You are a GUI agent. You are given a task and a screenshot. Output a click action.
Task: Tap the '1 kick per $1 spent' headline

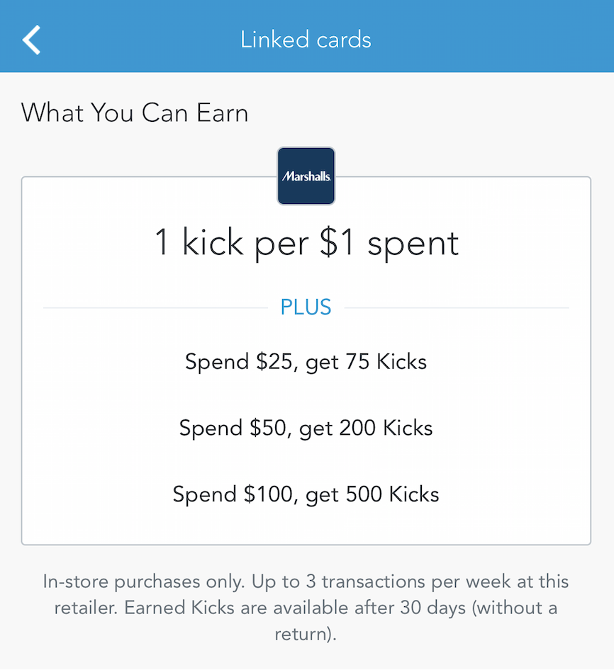coord(306,243)
